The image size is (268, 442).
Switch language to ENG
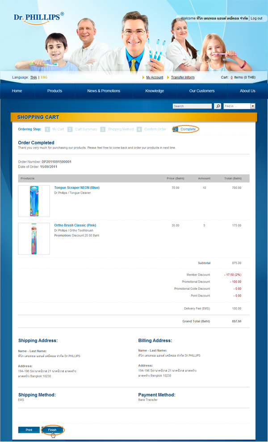[x=44, y=77]
